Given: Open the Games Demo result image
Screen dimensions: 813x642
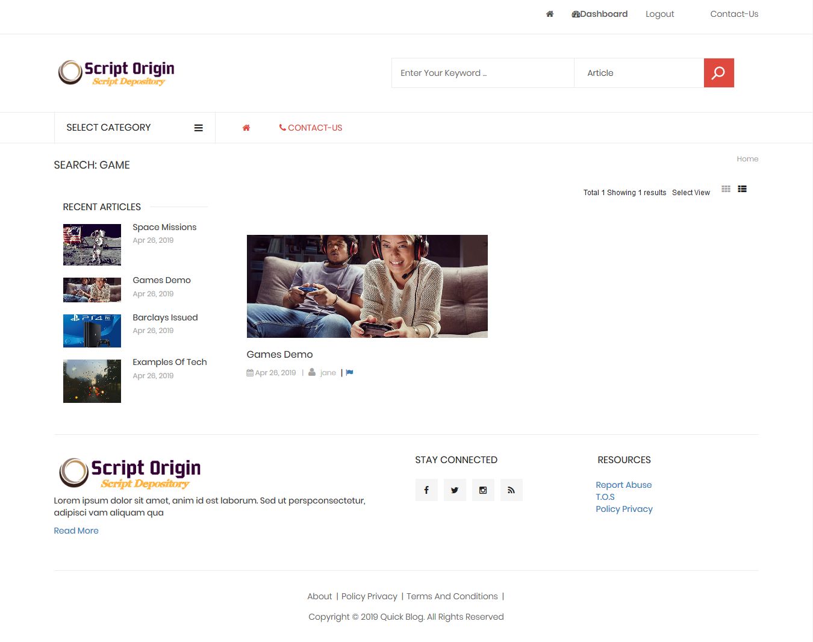Looking at the screenshot, I should (367, 286).
